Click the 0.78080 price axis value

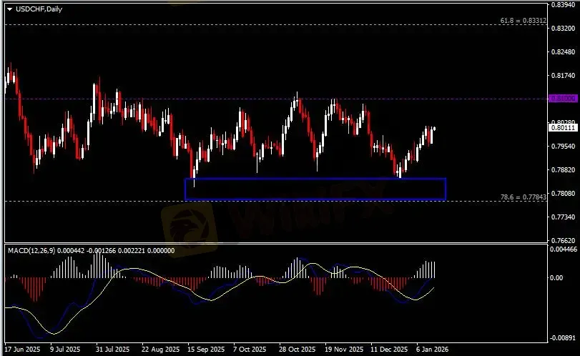click(x=563, y=193)
